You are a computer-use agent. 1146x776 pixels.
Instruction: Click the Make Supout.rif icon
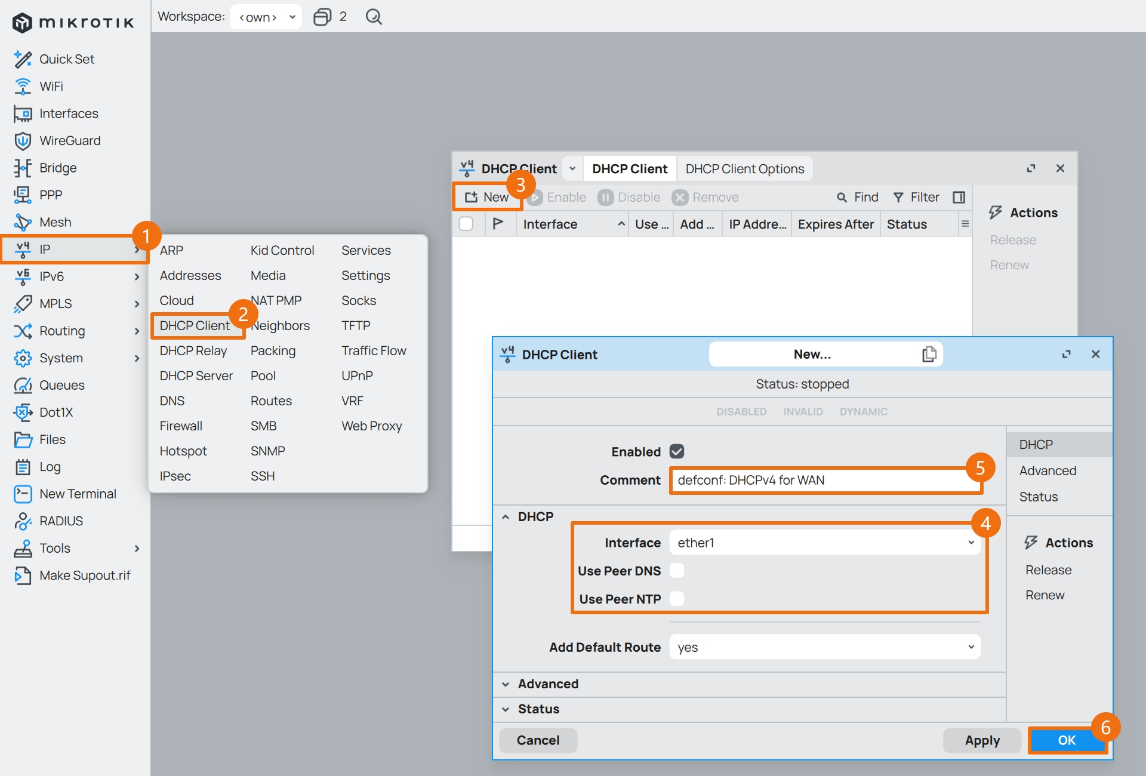[23, 575]
